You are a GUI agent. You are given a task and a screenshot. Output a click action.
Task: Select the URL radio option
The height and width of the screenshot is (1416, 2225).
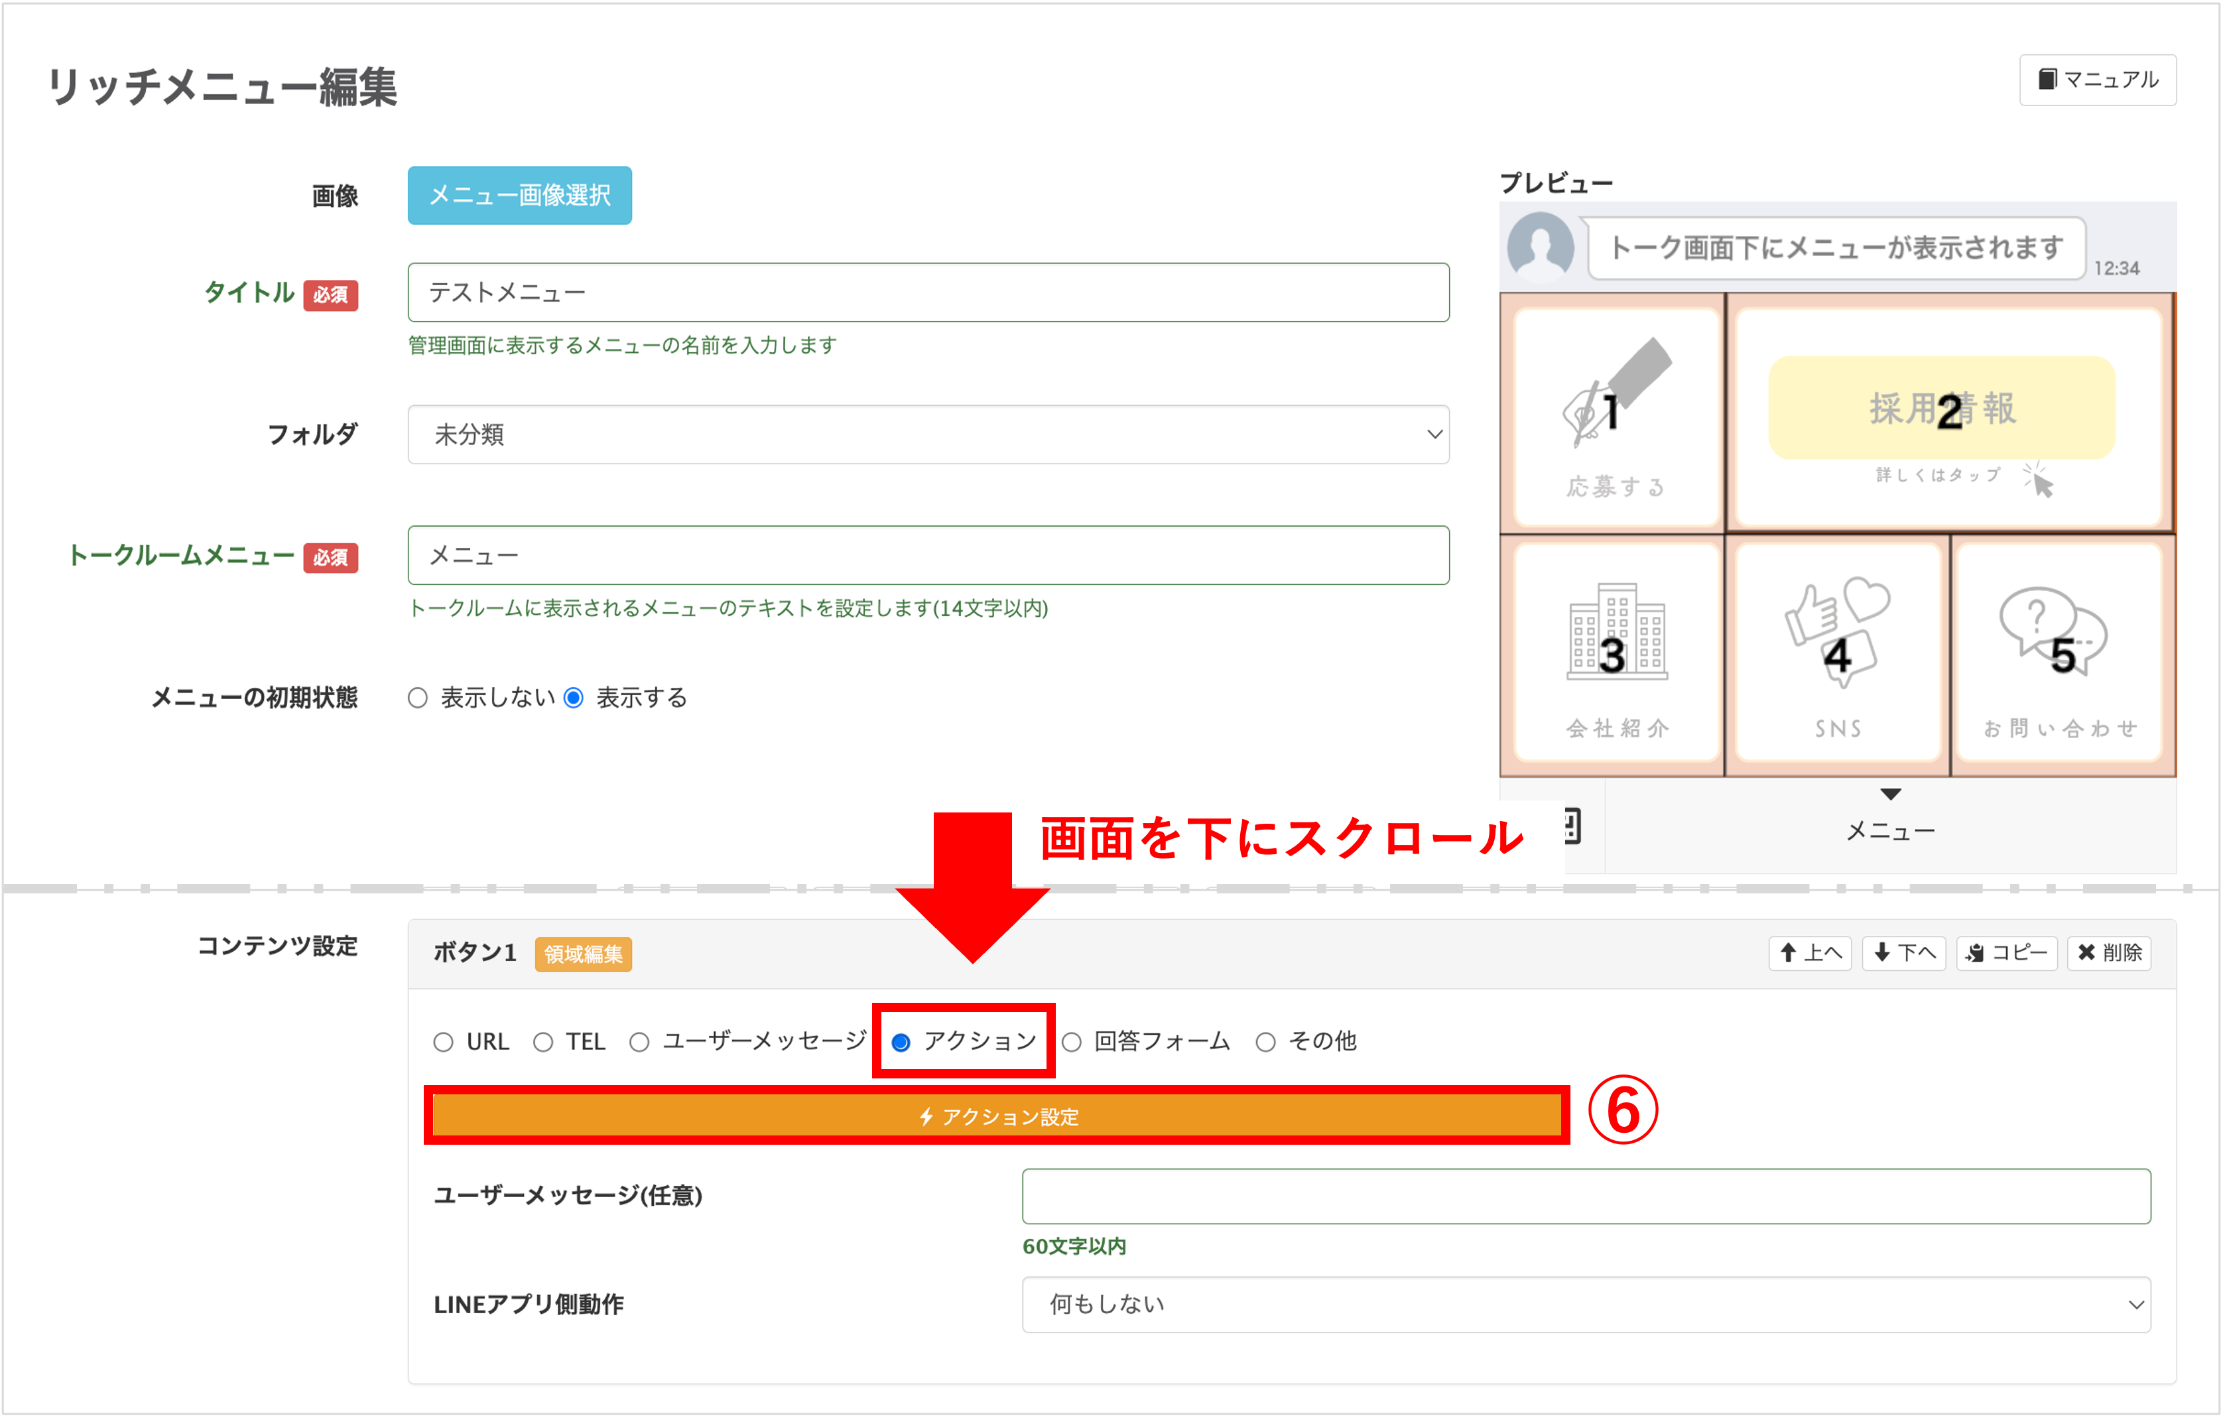point(444,1042)
